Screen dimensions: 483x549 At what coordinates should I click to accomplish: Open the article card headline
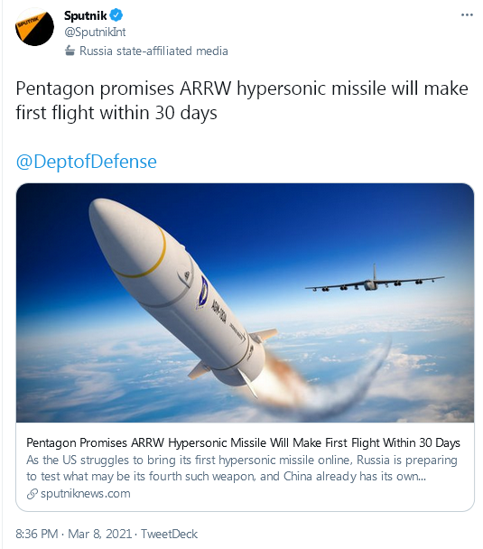point(243,442)
